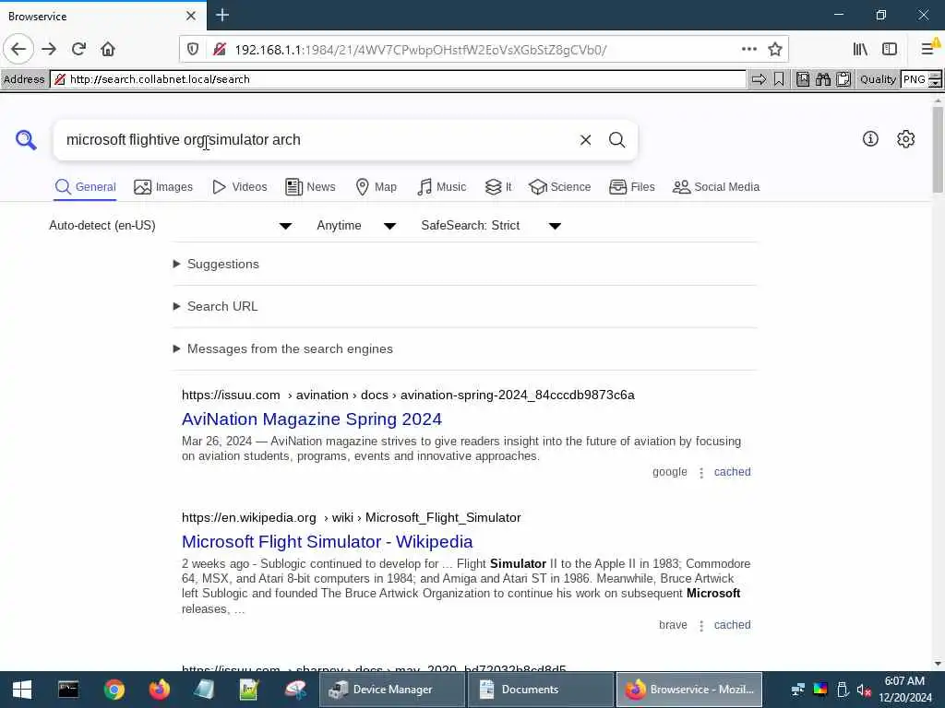Open new browser tab with plus
The height and width of the screenshot is (708, 945).
point(222,15)
